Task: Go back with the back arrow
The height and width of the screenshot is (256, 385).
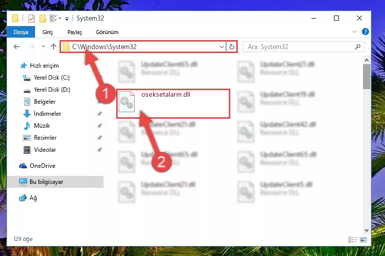Action: pos(17,47)
